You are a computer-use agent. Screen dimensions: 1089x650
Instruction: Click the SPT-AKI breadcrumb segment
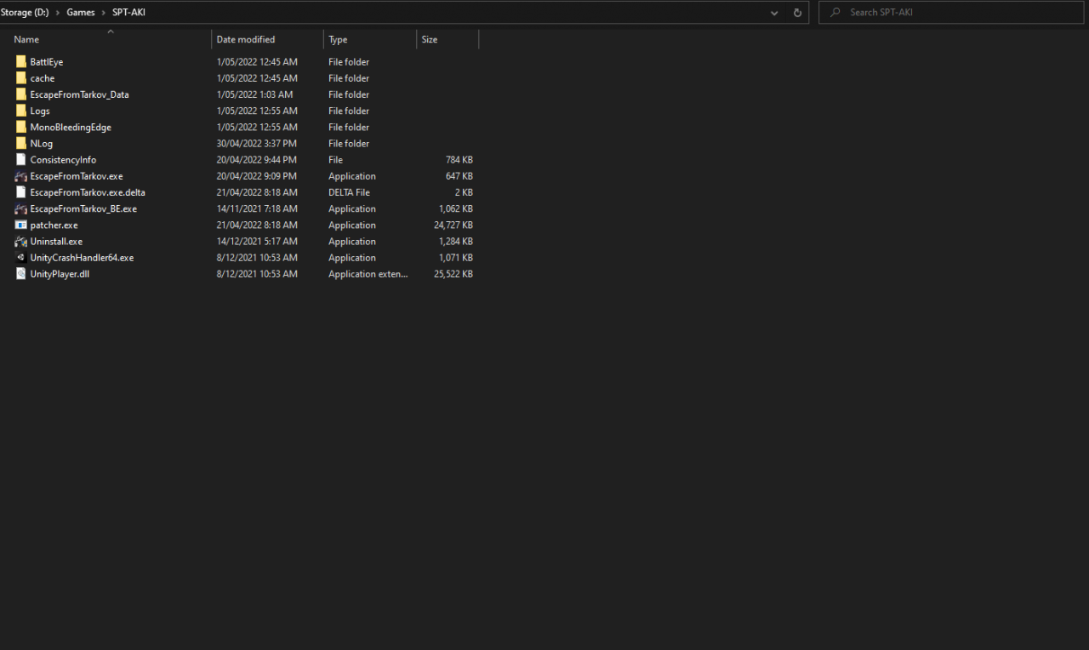pyautogui.click(x=128, y=13)
